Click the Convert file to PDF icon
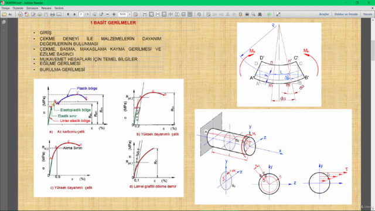This screenshot has height=211, width=375. pyautogui.click(x=27, y=14)
